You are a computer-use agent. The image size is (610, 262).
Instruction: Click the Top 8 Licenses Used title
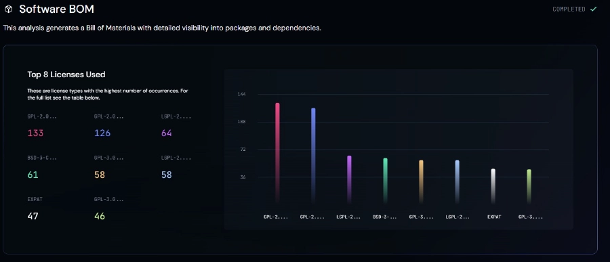point(66,74)
